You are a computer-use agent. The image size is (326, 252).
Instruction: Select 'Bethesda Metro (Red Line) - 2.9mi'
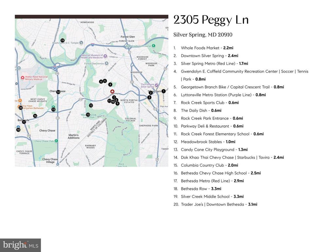(208, 181)
